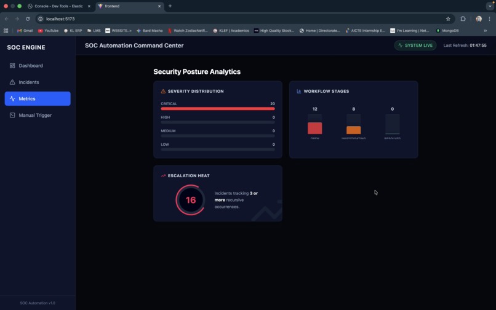The width and height of the screenshot is (496, 310).
Task: Expand hidden bookmarks with the double chevron
Action: [486, 31]
